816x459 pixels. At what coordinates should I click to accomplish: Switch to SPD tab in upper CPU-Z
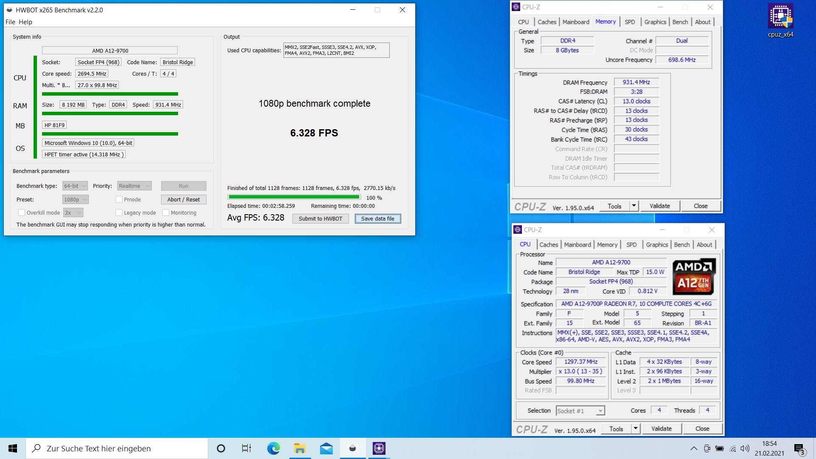630,22
